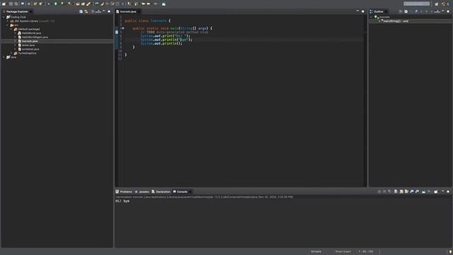Viewport: 453px width, 255px height.
Task: Toggle Pin Console icon
Action: [423, 191]
